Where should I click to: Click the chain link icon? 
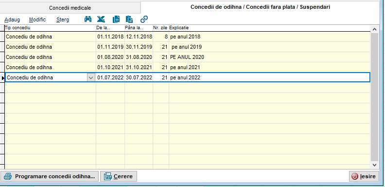point(144,19)
